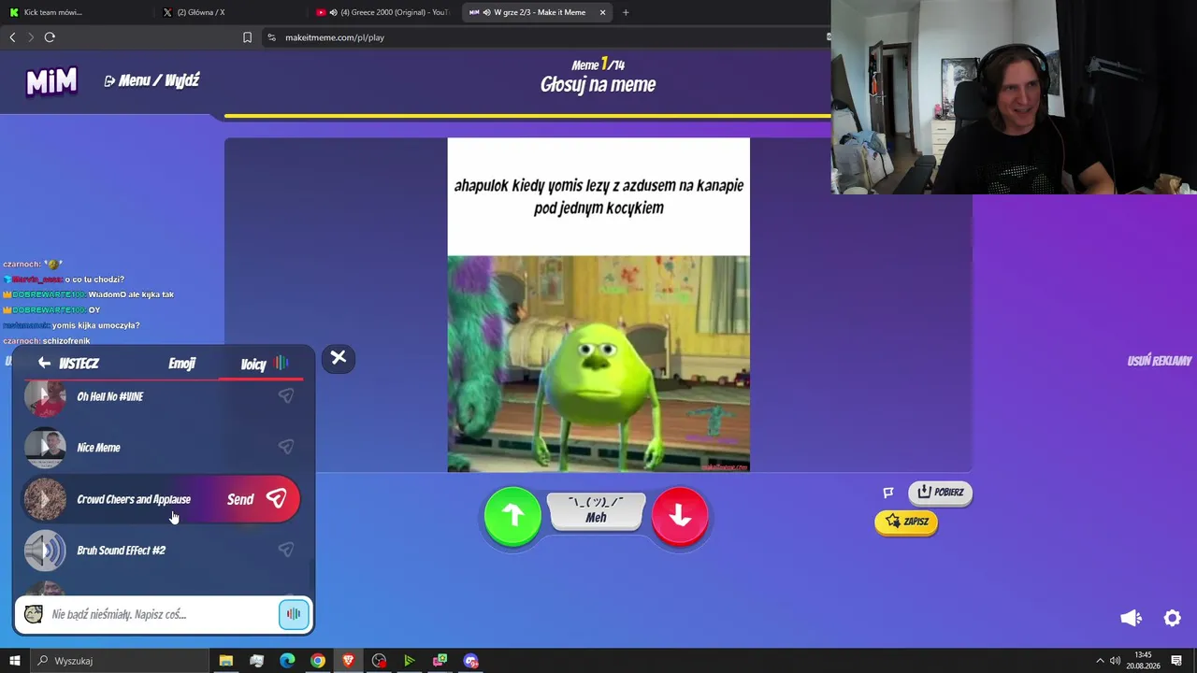Open the green play-arrow app on taskbar

[x=409, y=661]
